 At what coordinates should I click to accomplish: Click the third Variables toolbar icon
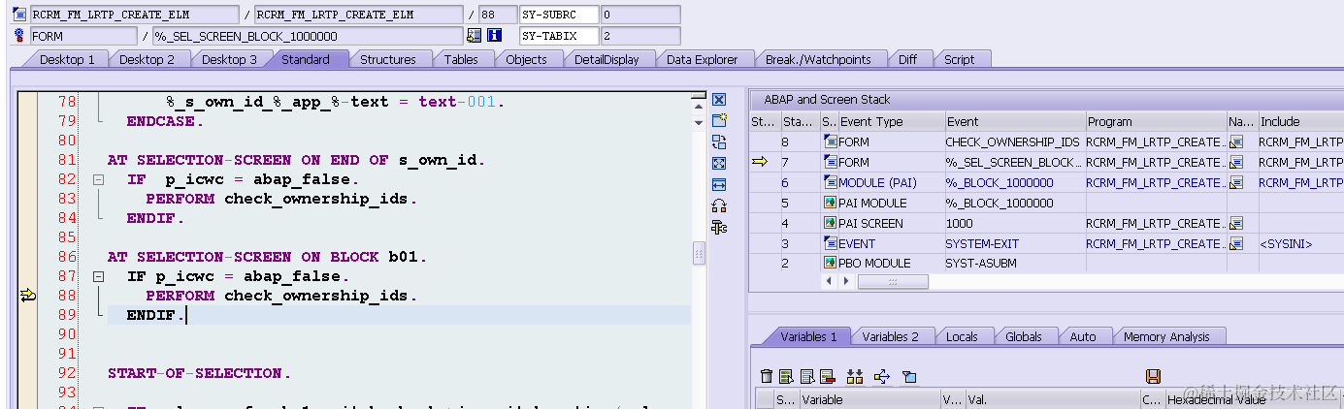pyautogui.click(x=807, y=376)
